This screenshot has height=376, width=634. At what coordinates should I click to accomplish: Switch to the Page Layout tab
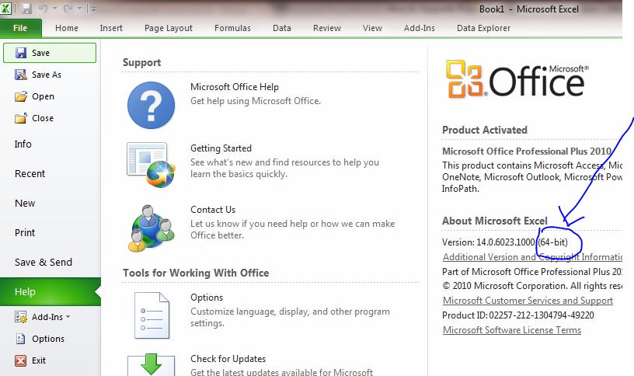[x=168, y=28]
